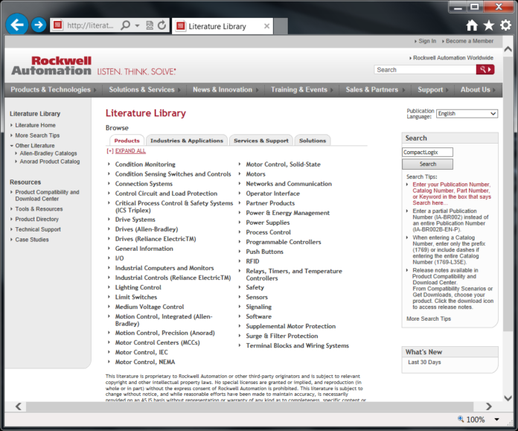Open Literature Home link
The height and width of the screenshot is (431, 518).
tap(35, 125)
